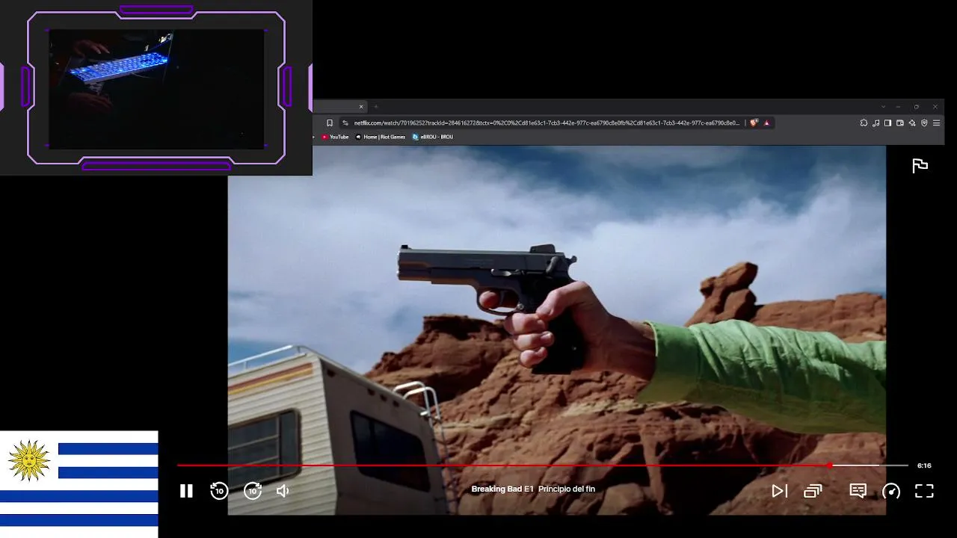Open Leo AI sparkle icon
Viewport: 957px width, 538px height.
point(912,123)
